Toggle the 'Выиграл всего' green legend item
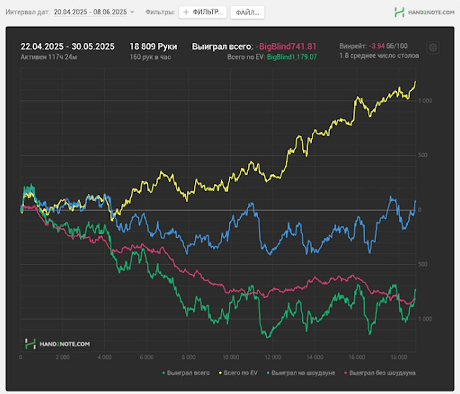This screenshot has width=460, height=394. pos(186,373)
